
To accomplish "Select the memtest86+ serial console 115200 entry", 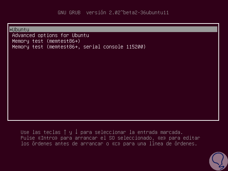I will point(79,47).
